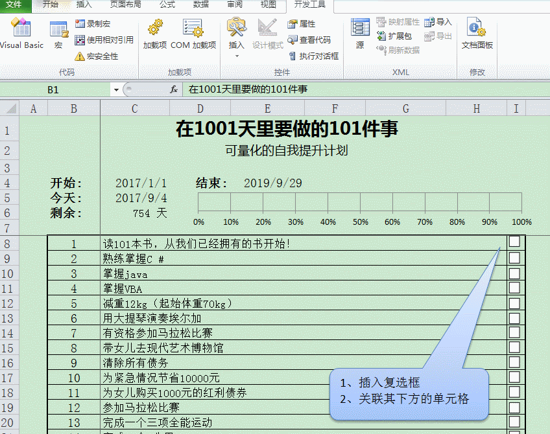
Task: Click the 清除所有债务 cell
Action: [304, 363]
